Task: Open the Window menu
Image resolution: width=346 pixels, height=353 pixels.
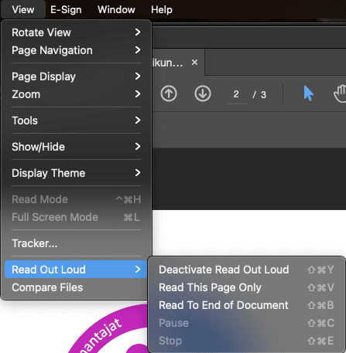Action: click(x=116, y=10)
